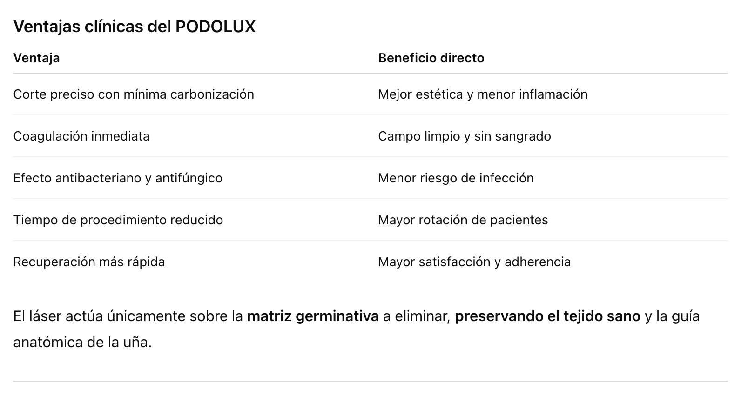Select the "Coagulación inmediata" cell
755x403 pixels.
[x=81, y=136]
